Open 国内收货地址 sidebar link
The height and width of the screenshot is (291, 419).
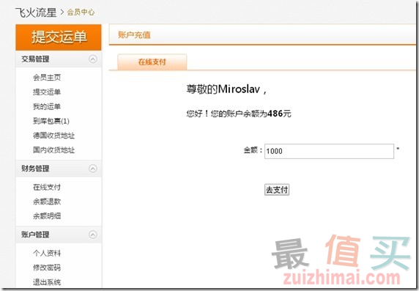pos(54,150)
